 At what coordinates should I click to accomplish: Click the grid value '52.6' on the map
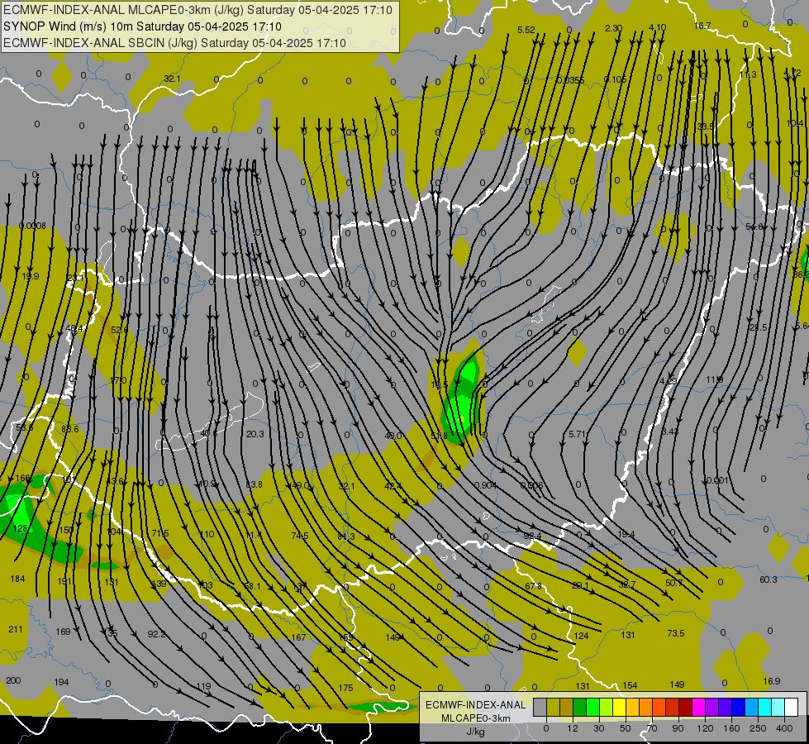pos(119,330)
